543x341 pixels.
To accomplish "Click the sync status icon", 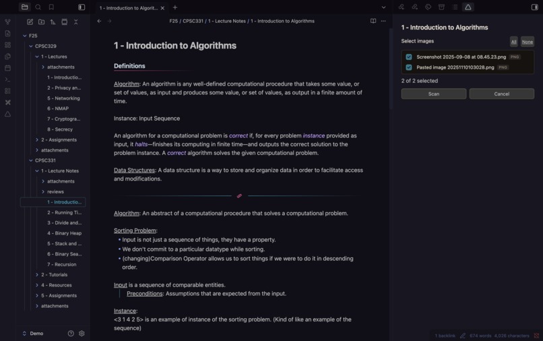I will pyautogui.click(x=536, y=336).
